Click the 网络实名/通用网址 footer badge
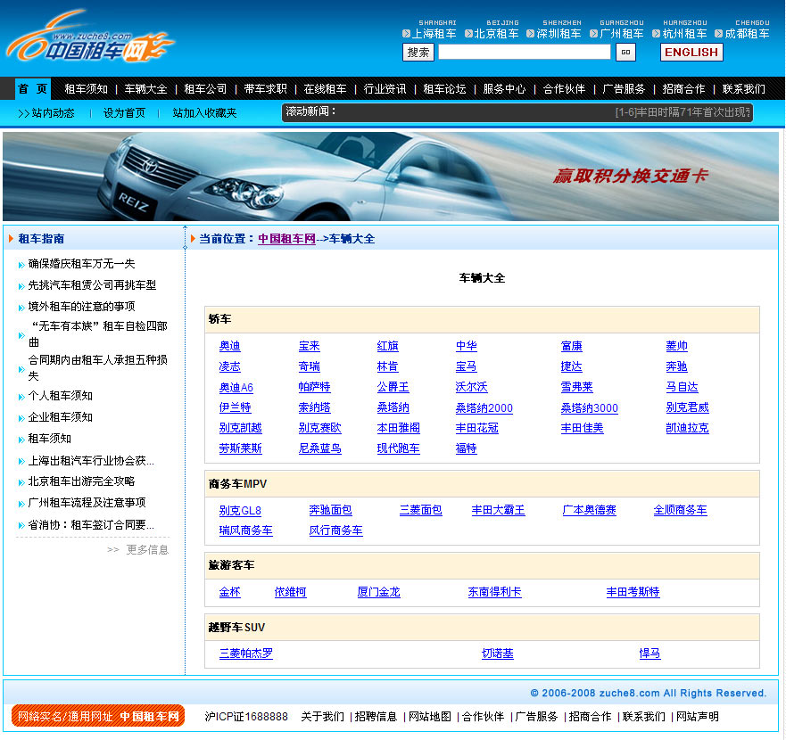The image size is (786, 740). (98, 717)
